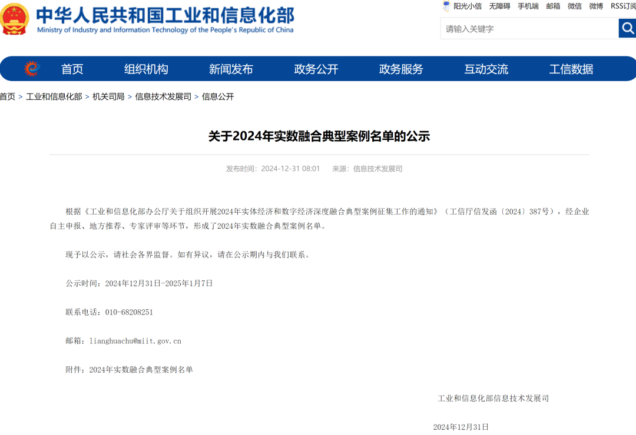Image resolution: width=636 pixels, height=435 pixels.
Task: Open the RSS订阅 link
Action: point(623,6)
